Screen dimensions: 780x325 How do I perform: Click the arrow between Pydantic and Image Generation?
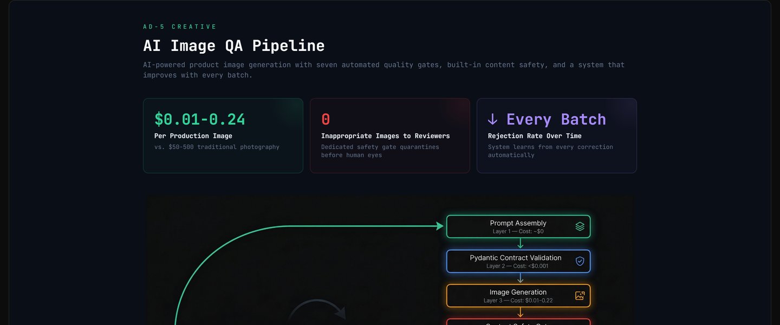pos(520,278)
